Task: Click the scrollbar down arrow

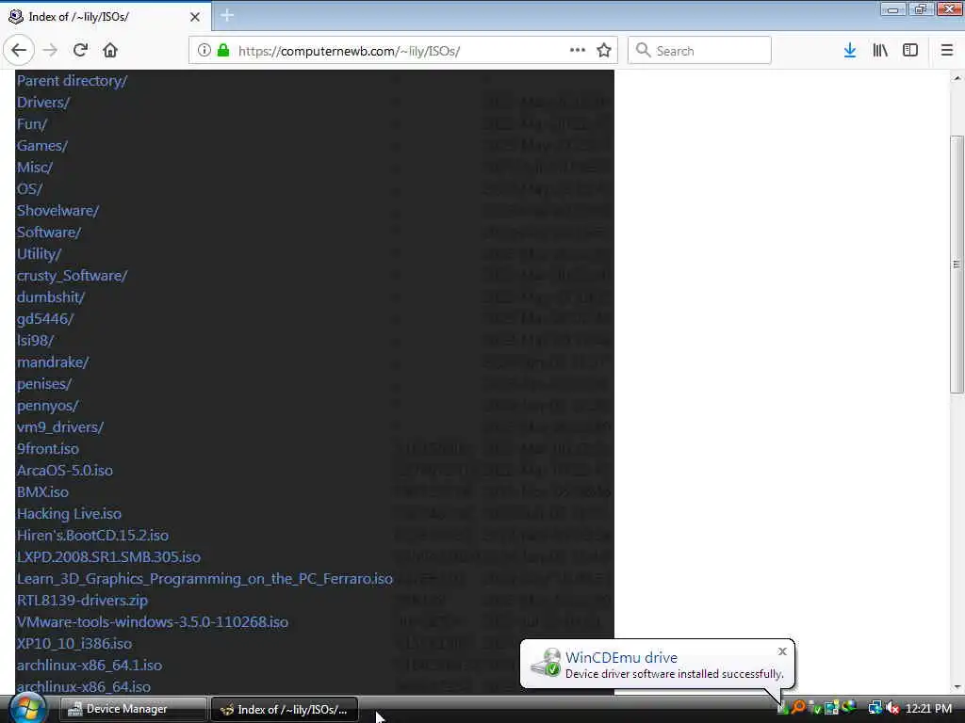Action: [957, 686]
